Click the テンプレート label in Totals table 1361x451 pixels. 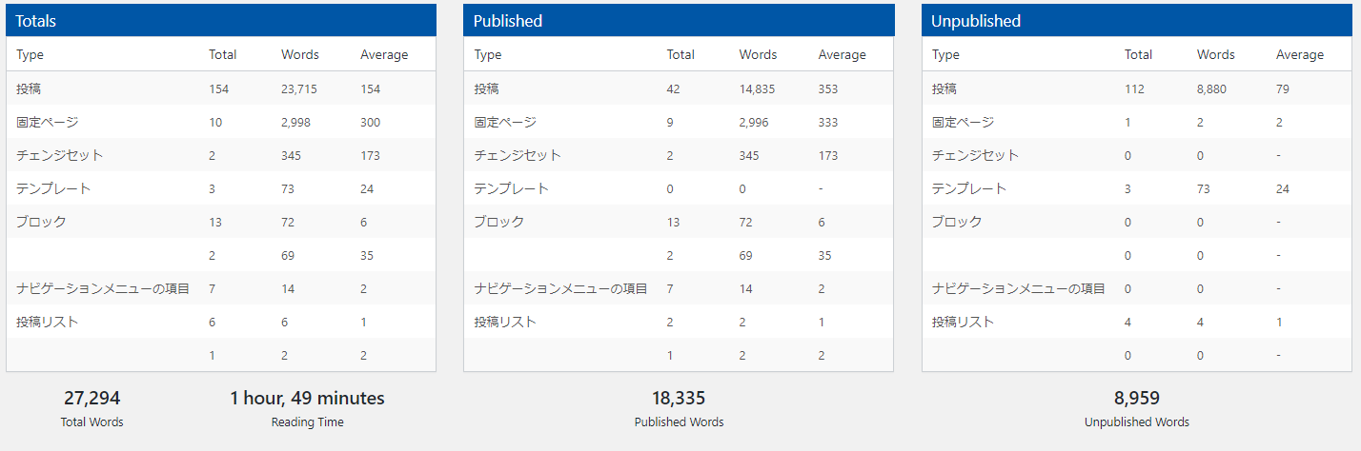click(54, 188)
